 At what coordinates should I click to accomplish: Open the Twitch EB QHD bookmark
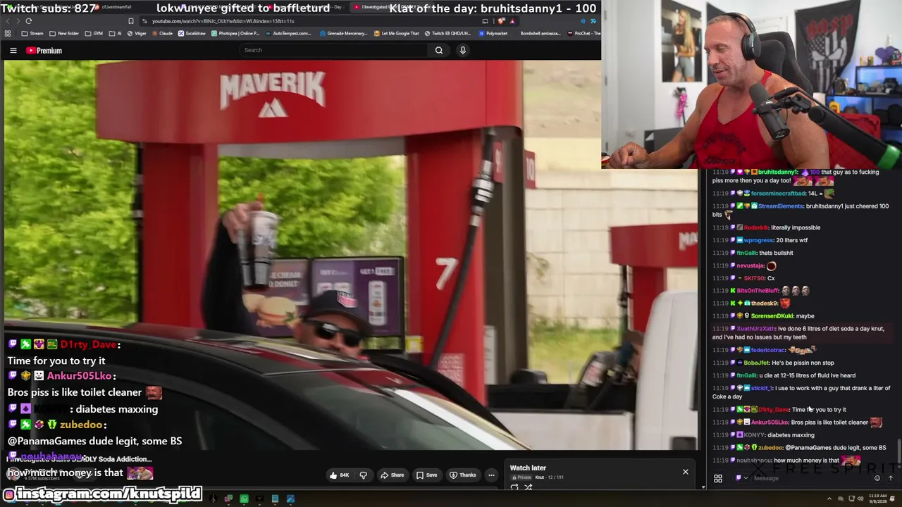click(447, 33)
